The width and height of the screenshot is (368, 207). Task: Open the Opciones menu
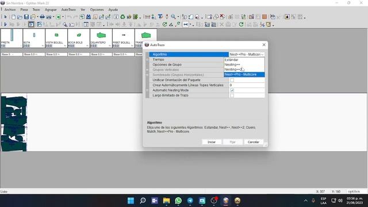[x=97, y=10]
